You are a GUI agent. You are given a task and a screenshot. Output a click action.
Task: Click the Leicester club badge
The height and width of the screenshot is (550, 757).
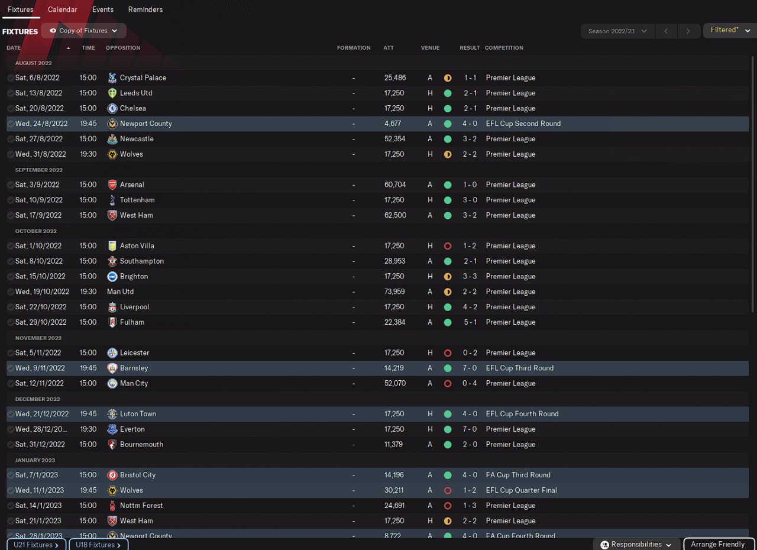[112, 353]
